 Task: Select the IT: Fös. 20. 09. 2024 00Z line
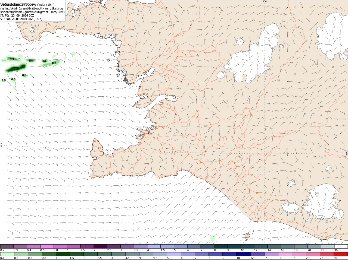[17, 15]
